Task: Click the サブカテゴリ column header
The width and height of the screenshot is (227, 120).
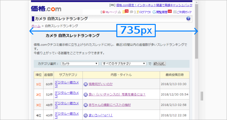Action: pyautogui.click(x=68, y=75)
